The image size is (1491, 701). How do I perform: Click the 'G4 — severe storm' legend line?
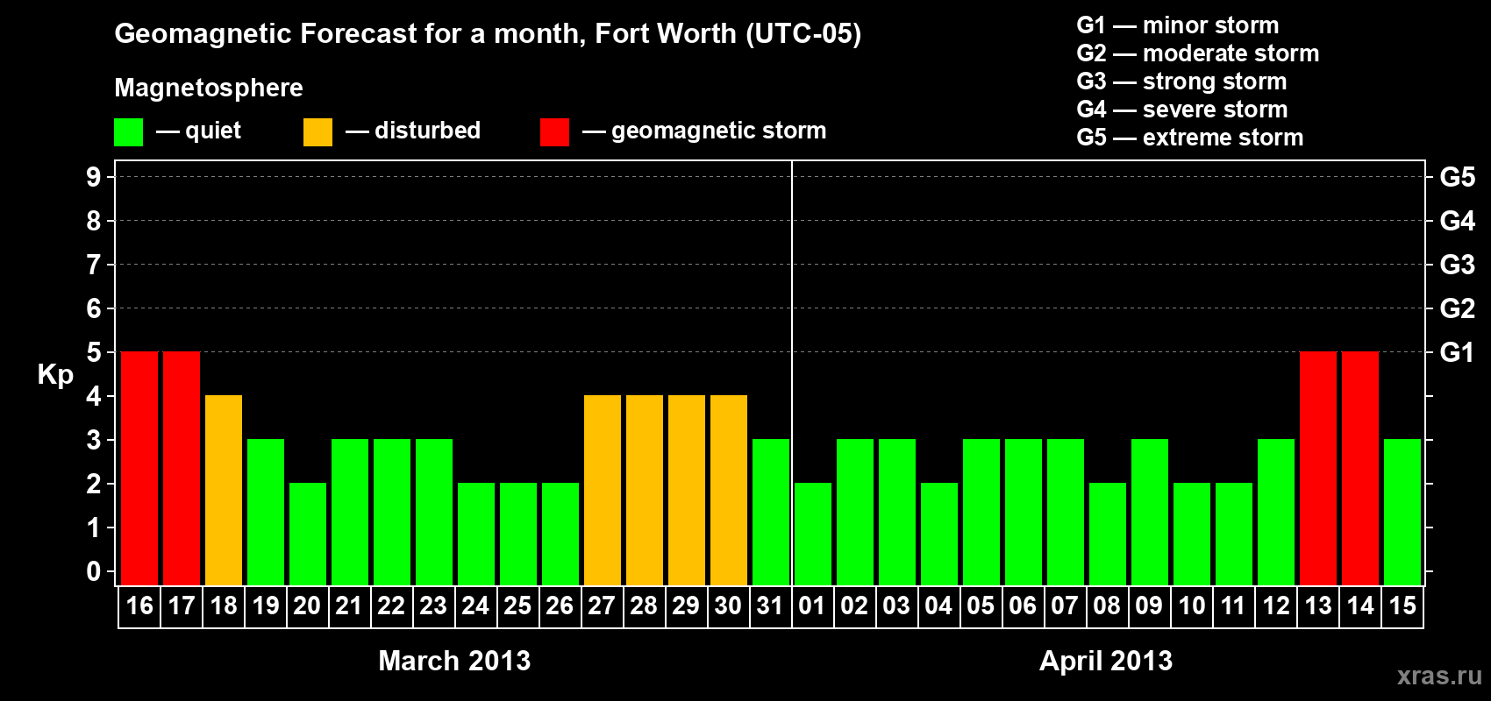(x=1182, y=110)
